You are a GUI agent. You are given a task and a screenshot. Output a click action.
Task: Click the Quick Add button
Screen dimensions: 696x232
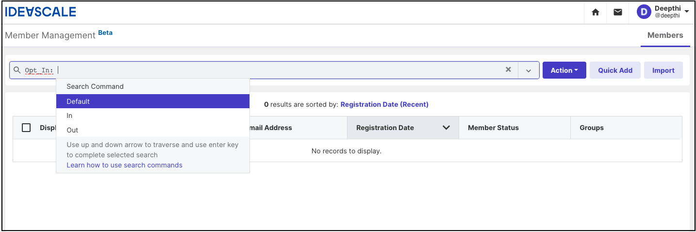point(615,70)
